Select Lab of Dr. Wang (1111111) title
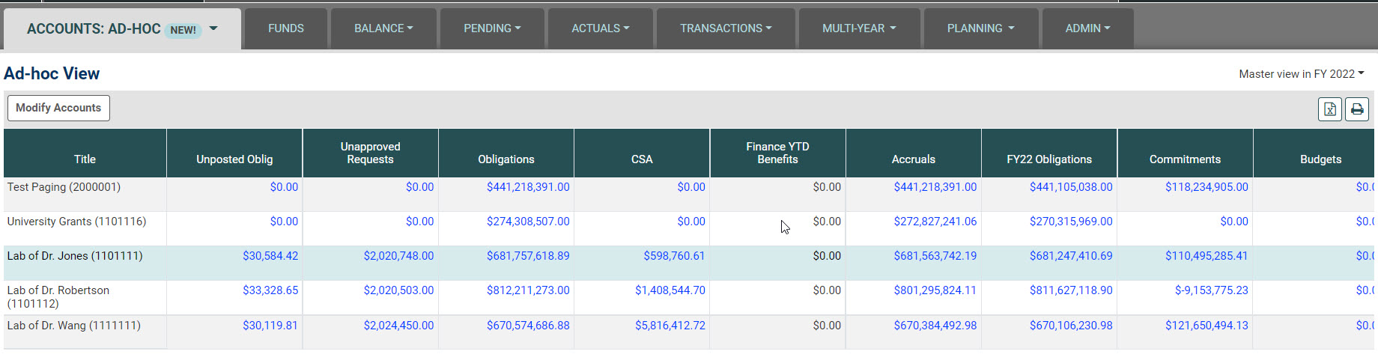The image size is (1378, 363). (73, 326)
